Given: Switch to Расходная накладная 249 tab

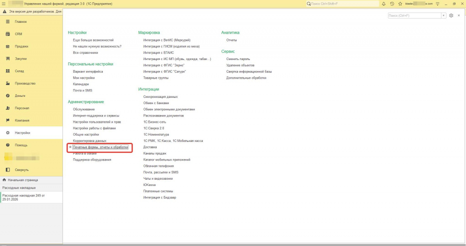Looking at the screenshot, I should [31, 197].
